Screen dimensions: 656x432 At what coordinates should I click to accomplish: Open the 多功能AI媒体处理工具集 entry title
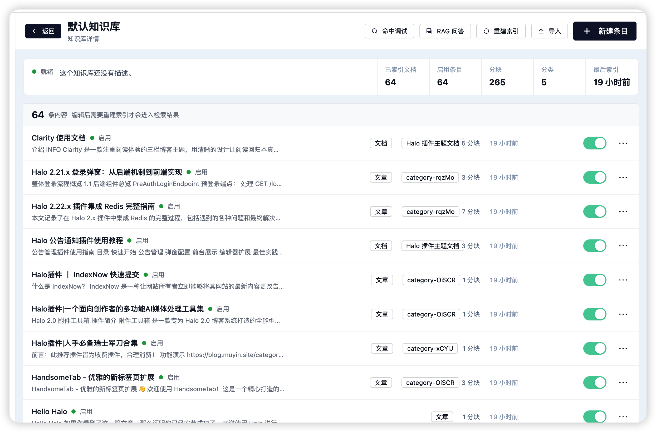pos(118,309)
